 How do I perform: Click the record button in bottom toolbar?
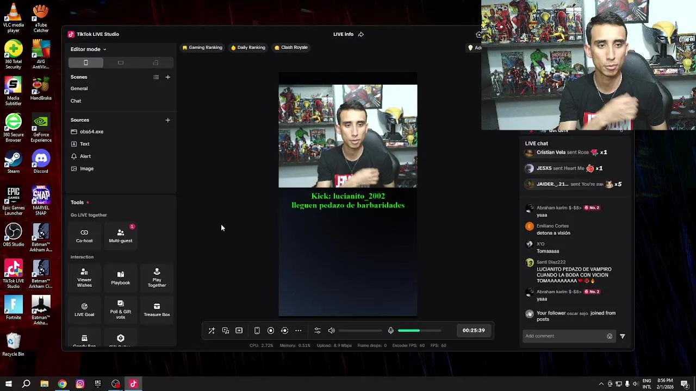click(x=270, y=330)
